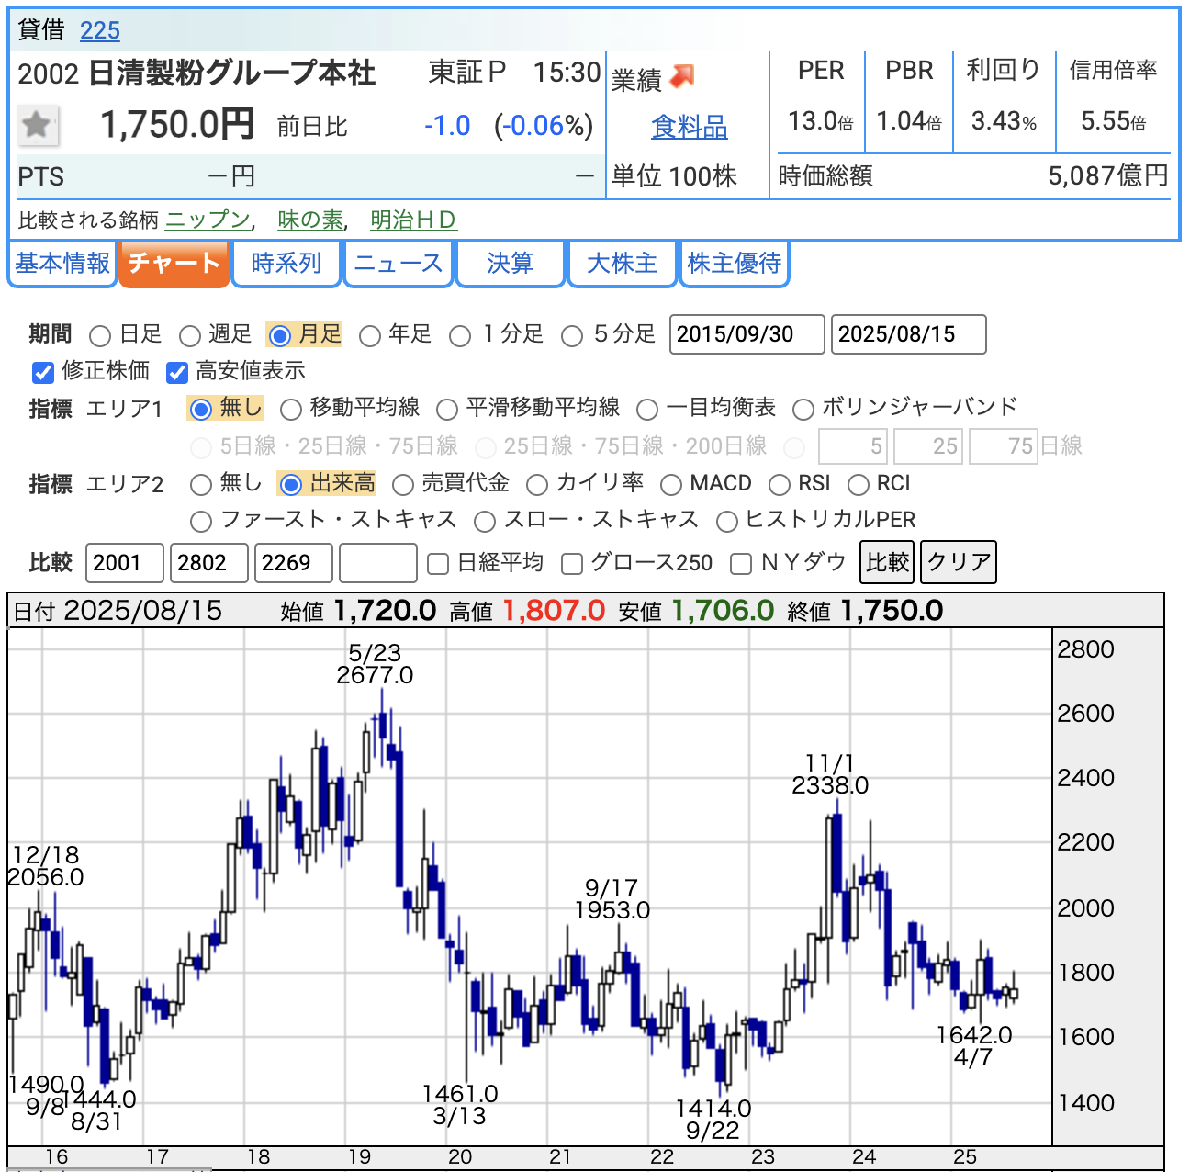The image size is (1190, 1172).
Task: Select ５分足 period radio button
Action: (572, 335)
